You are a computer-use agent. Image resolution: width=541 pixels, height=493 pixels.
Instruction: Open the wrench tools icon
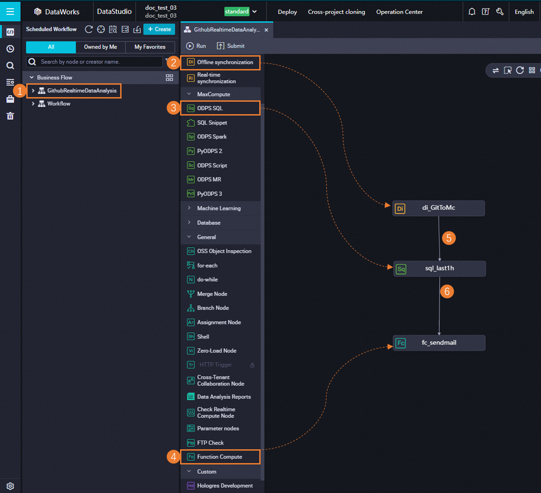click(500, 12)
